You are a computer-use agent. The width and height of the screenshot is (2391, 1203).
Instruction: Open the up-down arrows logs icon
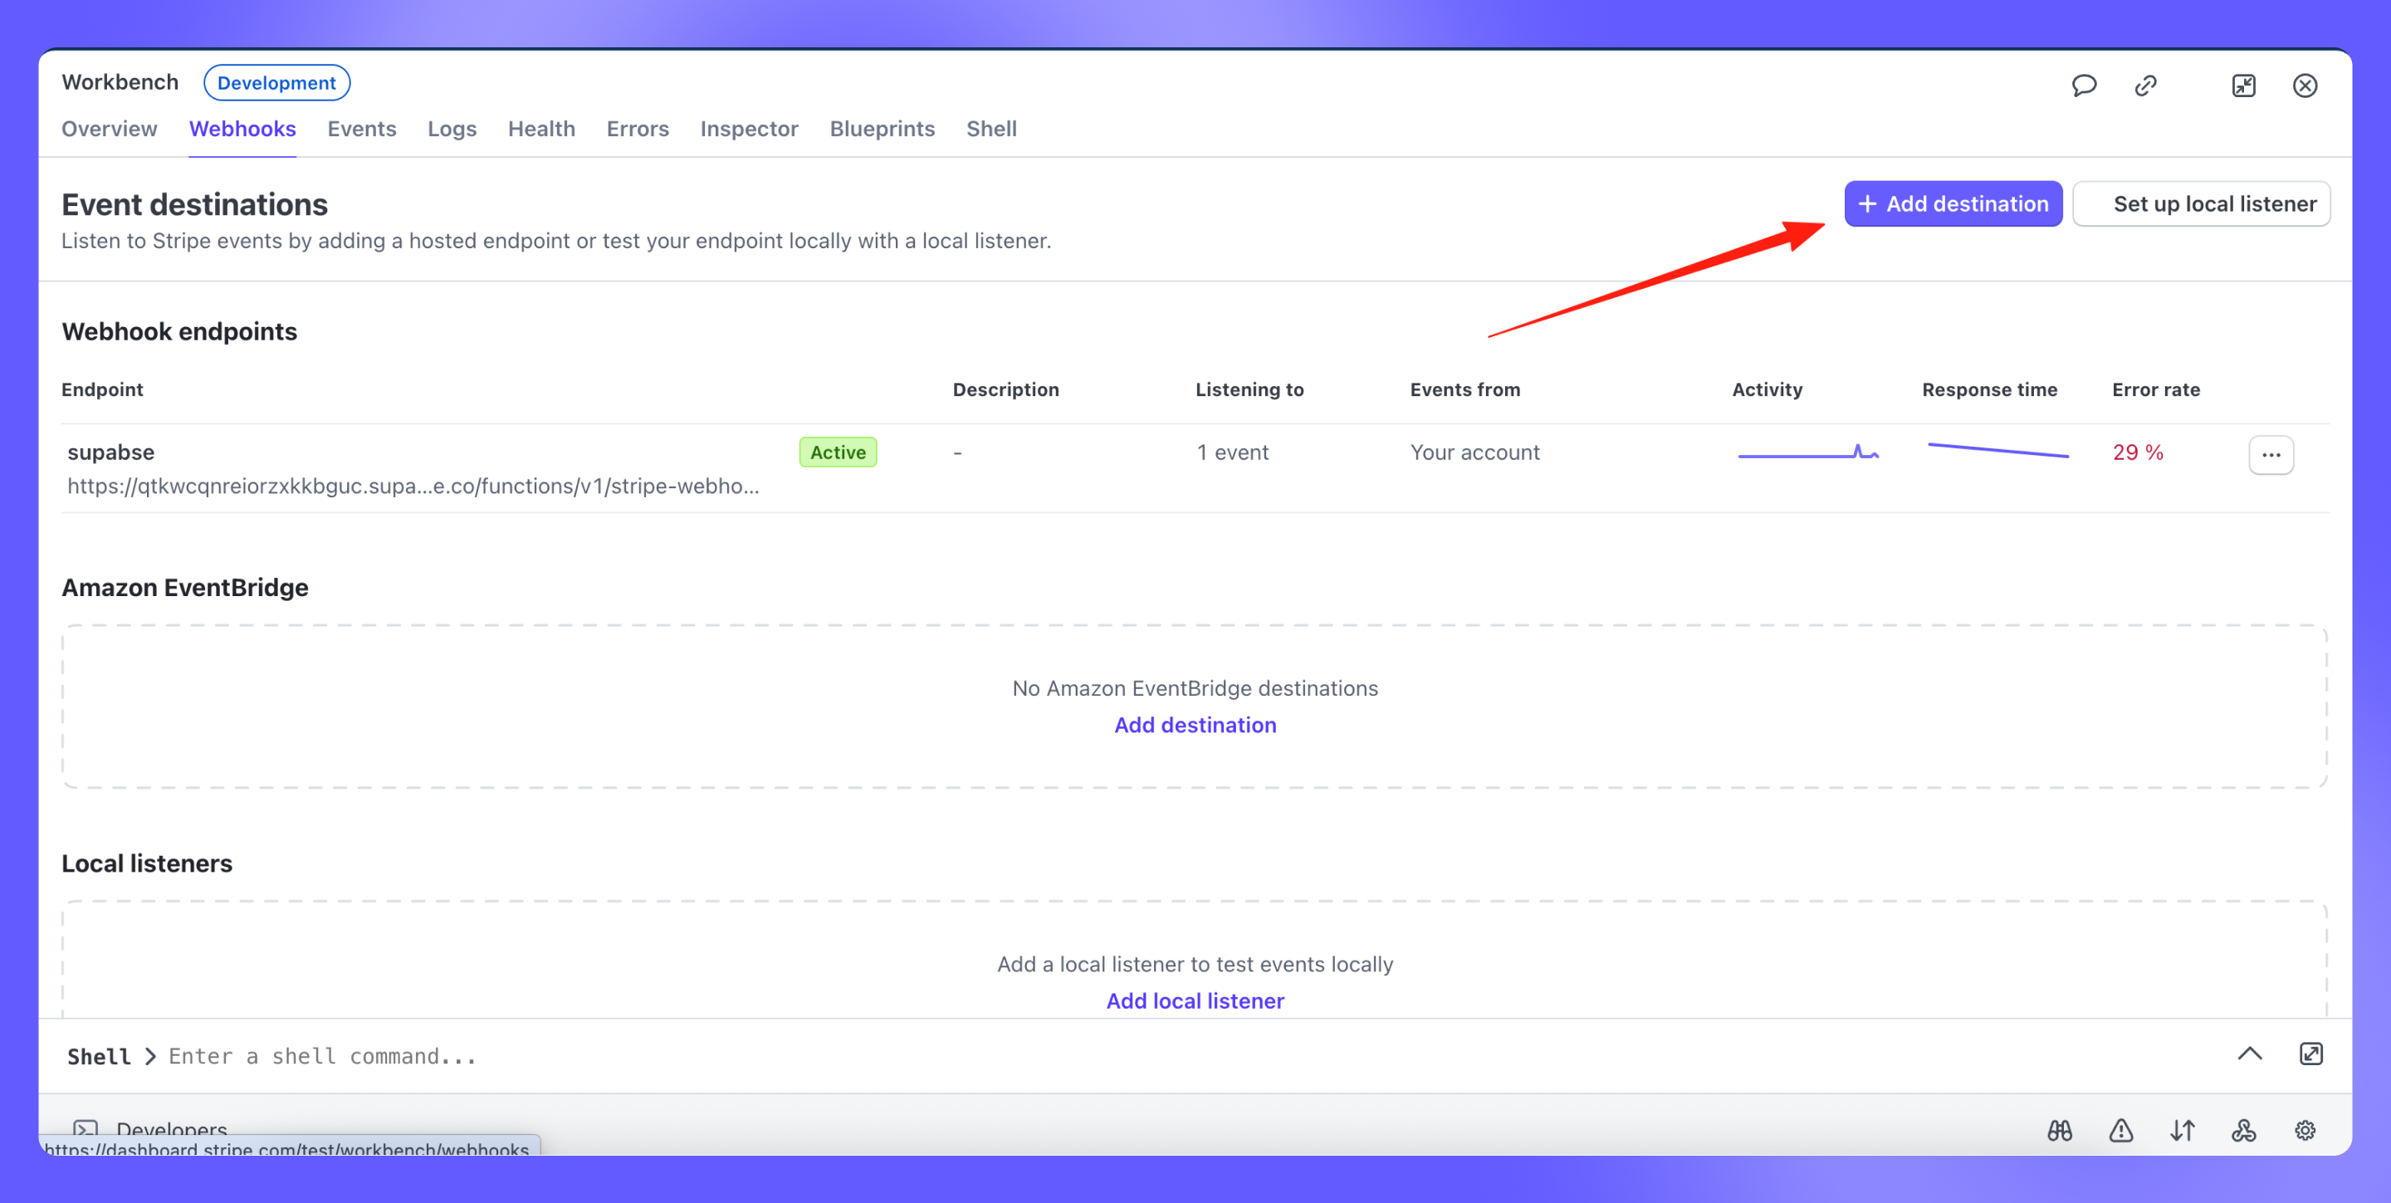point(2182,1130)
